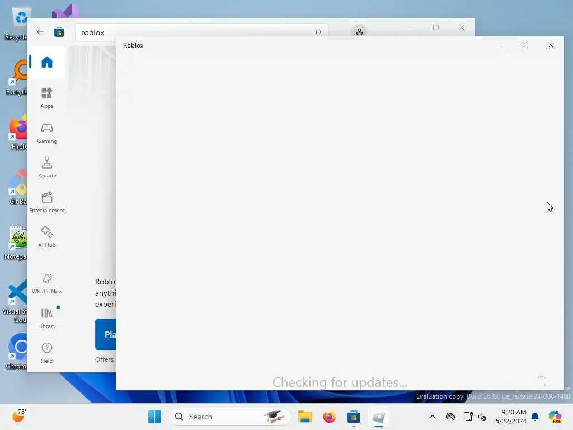Open Entertainment section in Microsoft Store
The height and width of the screenshot is (430, 573).
47,202
